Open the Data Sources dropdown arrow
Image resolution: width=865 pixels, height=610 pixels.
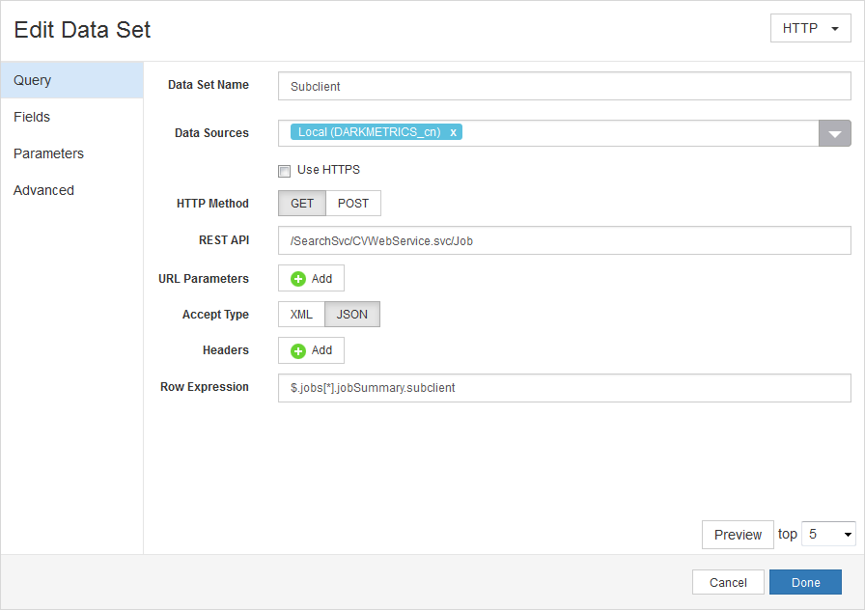(x=834, y=132)
